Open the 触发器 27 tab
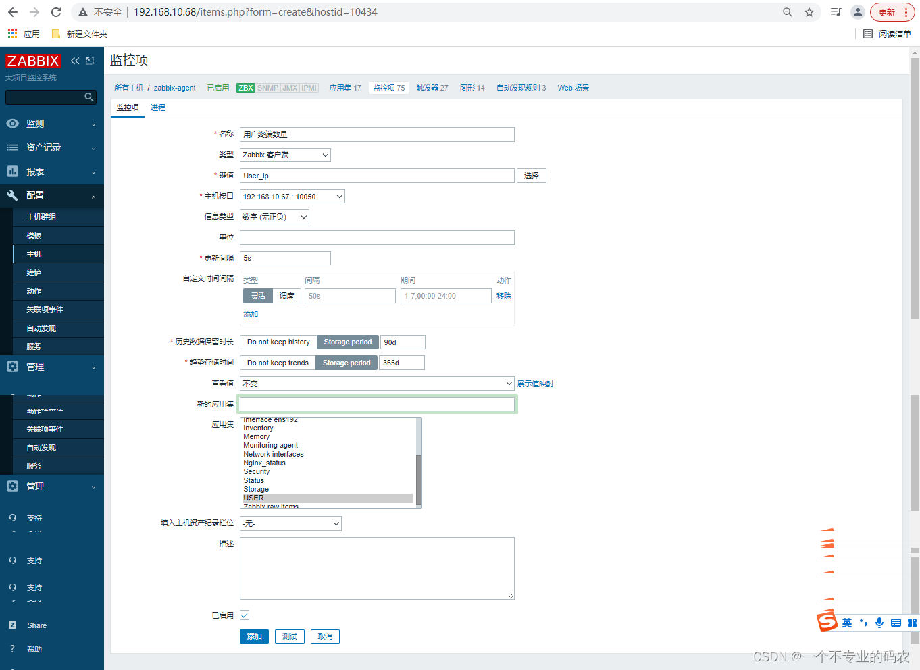The width and height of the screenshot is (920, 670). click(x=432, y=88)
